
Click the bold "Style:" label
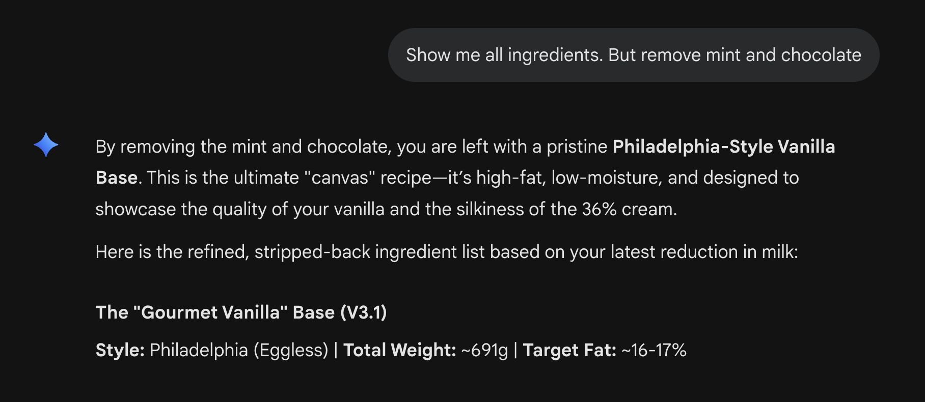(120, 350)
